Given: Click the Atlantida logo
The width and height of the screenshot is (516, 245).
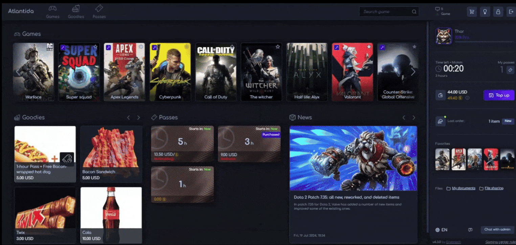Looking at the screenshot, I should point(21,11).
